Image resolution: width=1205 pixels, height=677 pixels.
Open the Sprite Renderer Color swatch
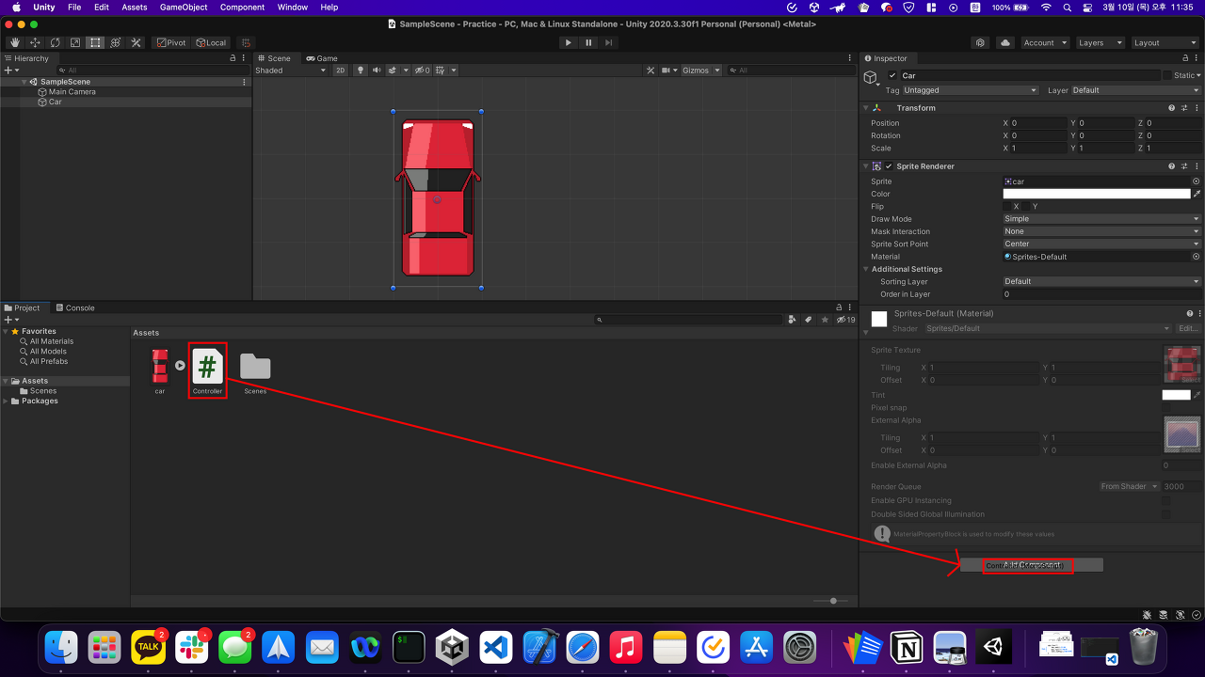[x=1096, y=194]
